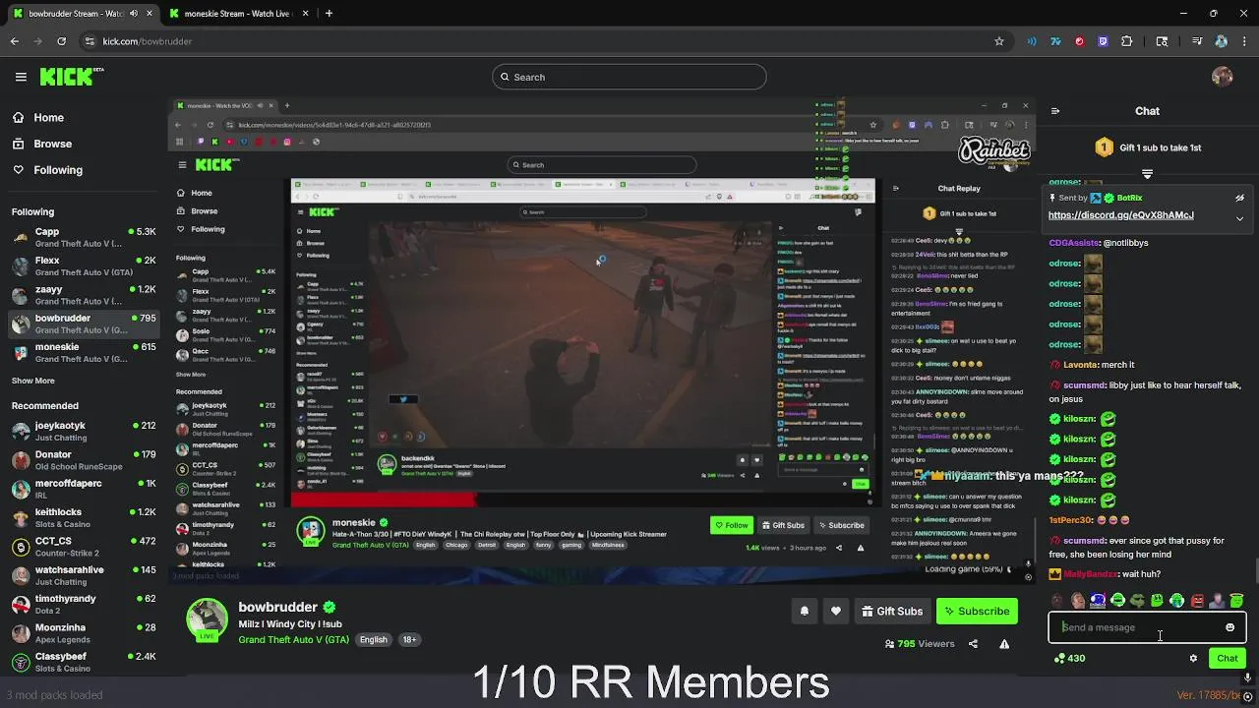Image resolution: width=1259 pixels, height=708 pixels.
Task: Open Classybeef recommended channel
Action: [84, 661]
